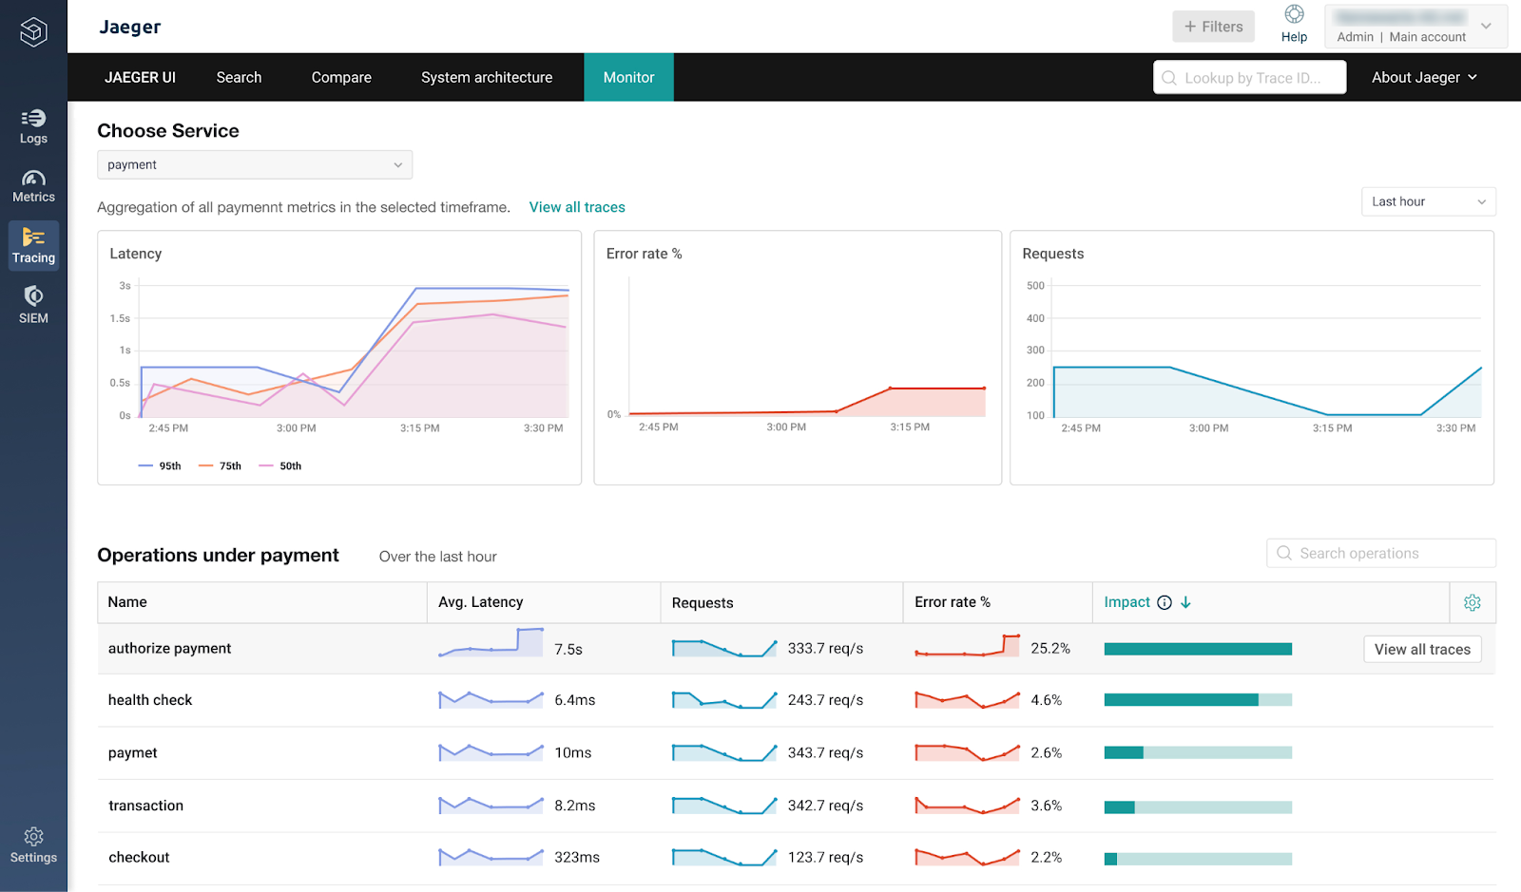Expand the Admin Main account menu
1521x892 pixels.
click(1415, 27)
